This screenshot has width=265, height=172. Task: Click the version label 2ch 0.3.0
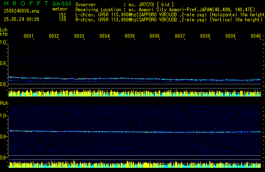click(62, 4)
